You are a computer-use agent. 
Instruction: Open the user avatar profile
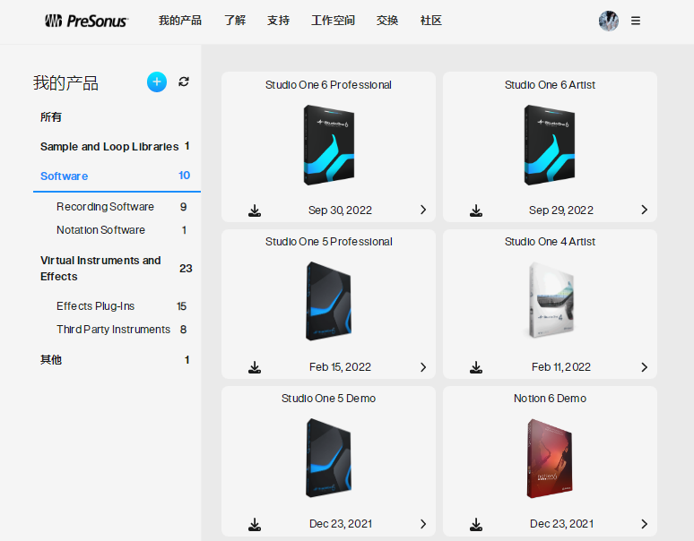(609, 21)
